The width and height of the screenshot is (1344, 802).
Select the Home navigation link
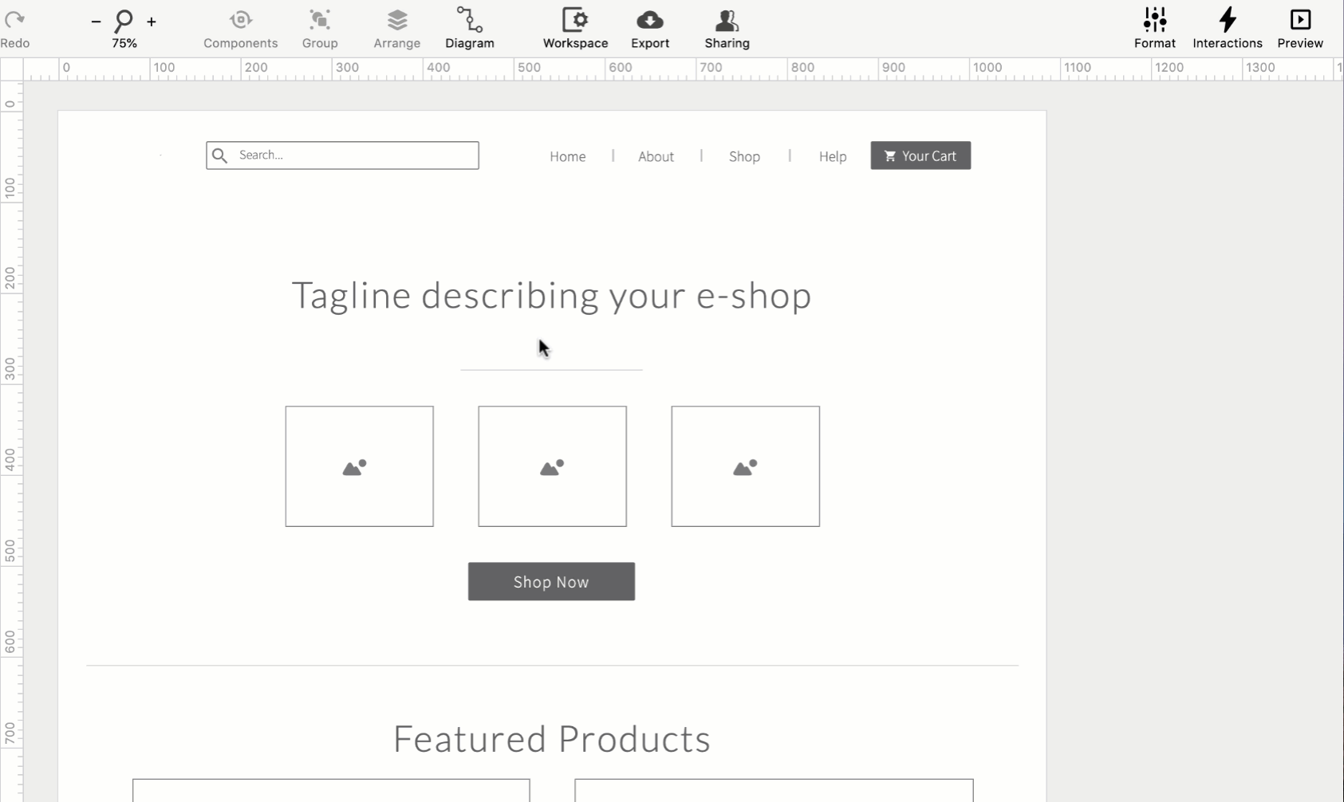pyautogui.click(x=567, y=157)
